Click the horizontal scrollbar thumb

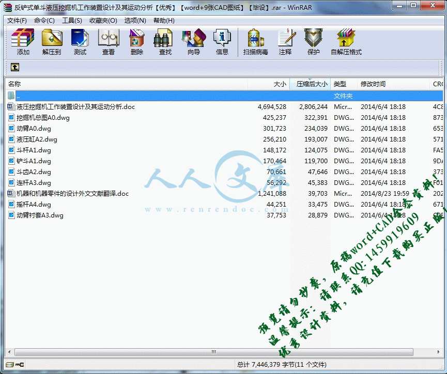coord(214,352)
